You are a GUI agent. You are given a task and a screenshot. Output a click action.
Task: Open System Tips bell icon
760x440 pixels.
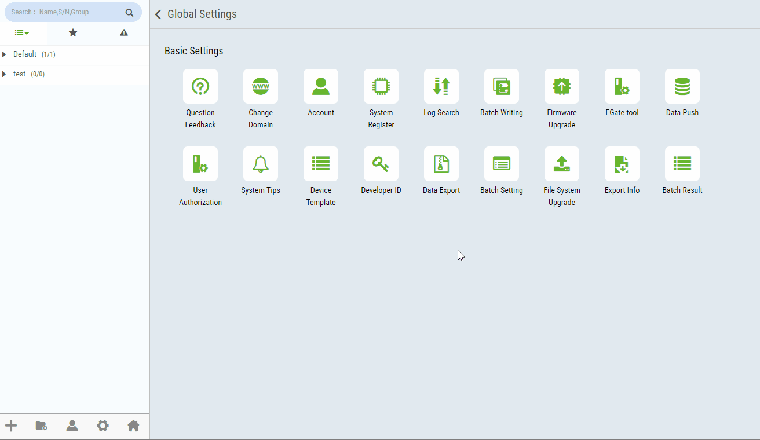[261, 164]
